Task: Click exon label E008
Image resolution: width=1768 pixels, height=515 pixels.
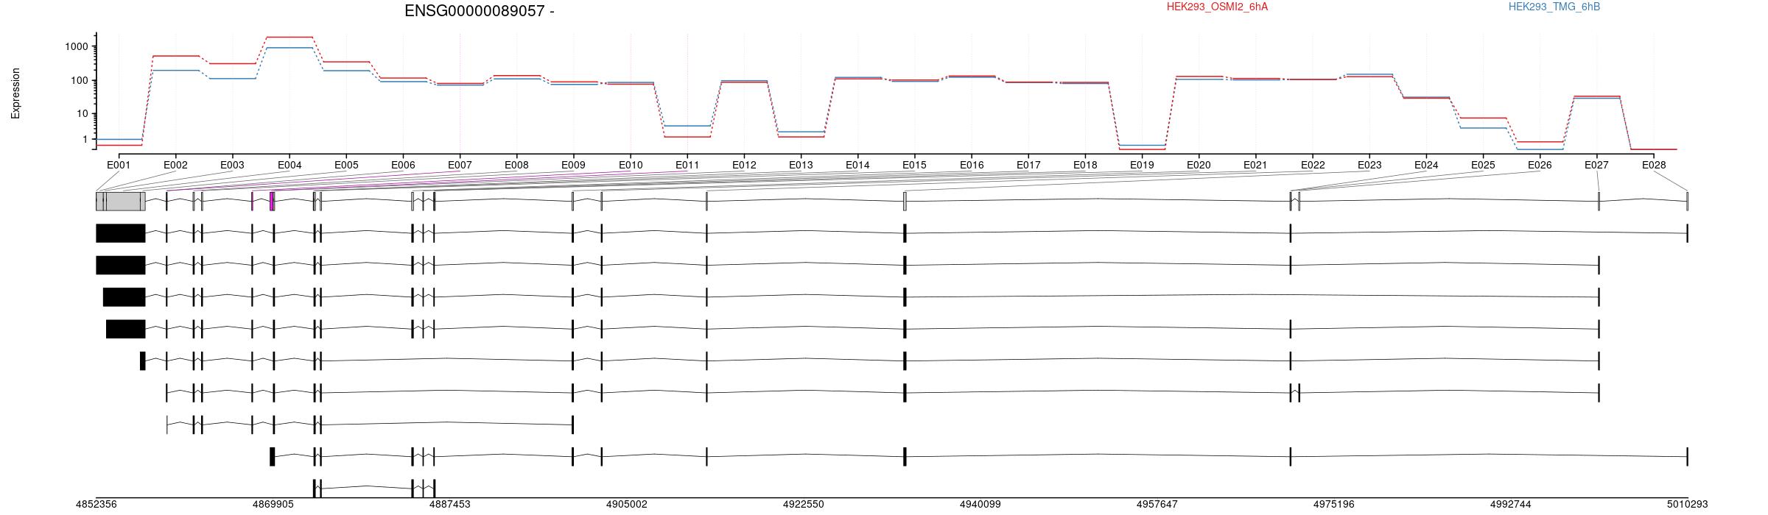Action: pyautogui.click(x=516, y=166)
